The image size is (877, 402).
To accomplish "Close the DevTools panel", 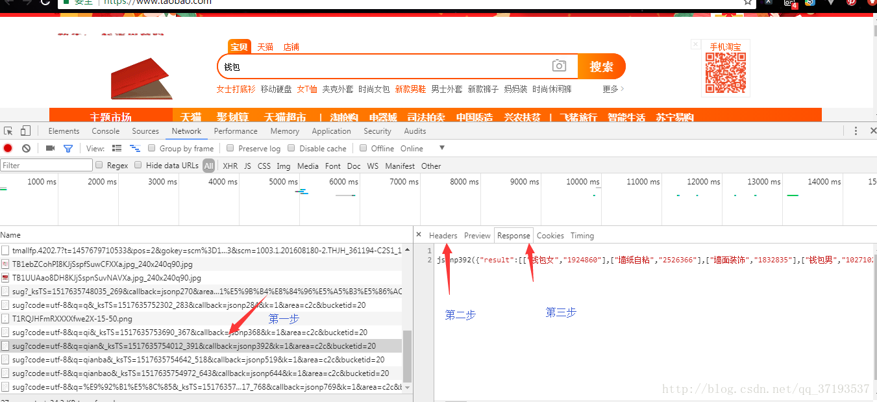I will [x=873, y=131].
